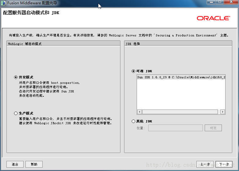The height and width of the screenshot is (171, 239).
Task: Minimize the configuration wizard window
Action: click(211, 2)
